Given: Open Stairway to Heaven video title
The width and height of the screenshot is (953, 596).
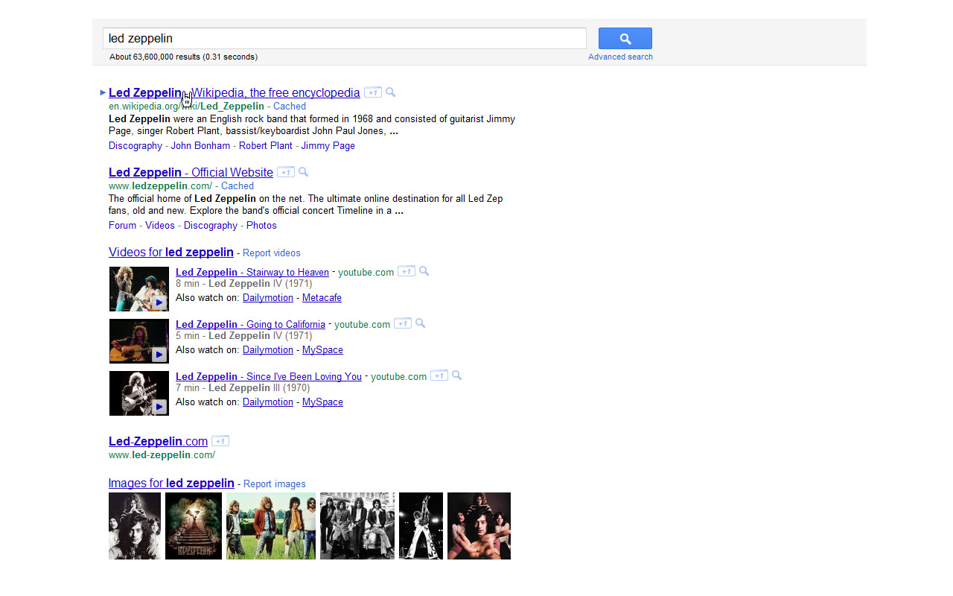Looking at the screenshot, I should (x=252, y=272).
